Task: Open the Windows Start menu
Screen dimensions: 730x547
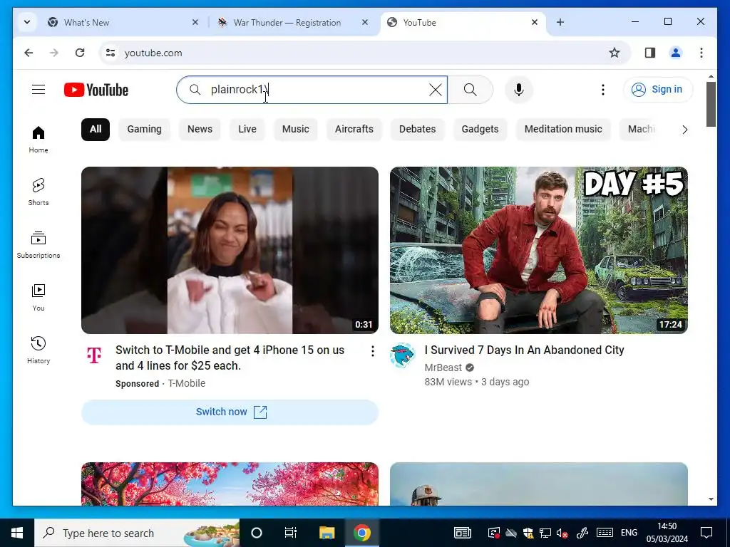Action: (x=17, y=533)
